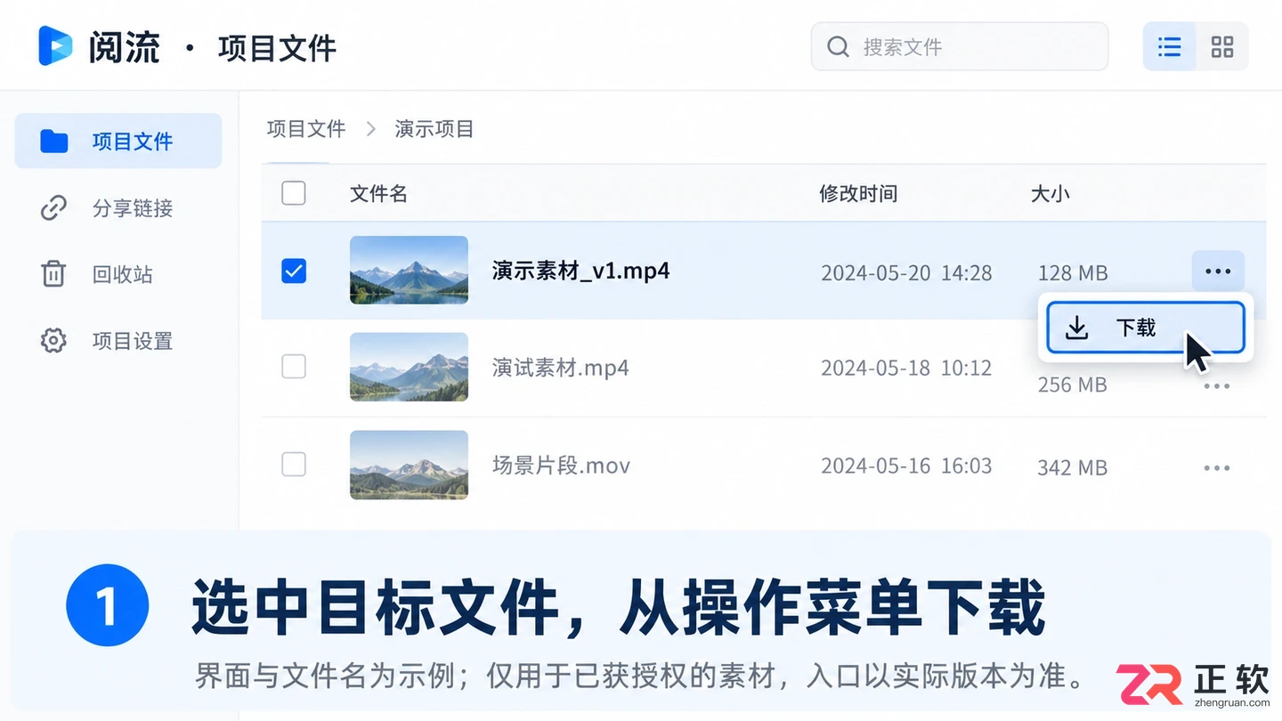
Task: Sort by 文件名 column header
Action: [x=378, y=193]
